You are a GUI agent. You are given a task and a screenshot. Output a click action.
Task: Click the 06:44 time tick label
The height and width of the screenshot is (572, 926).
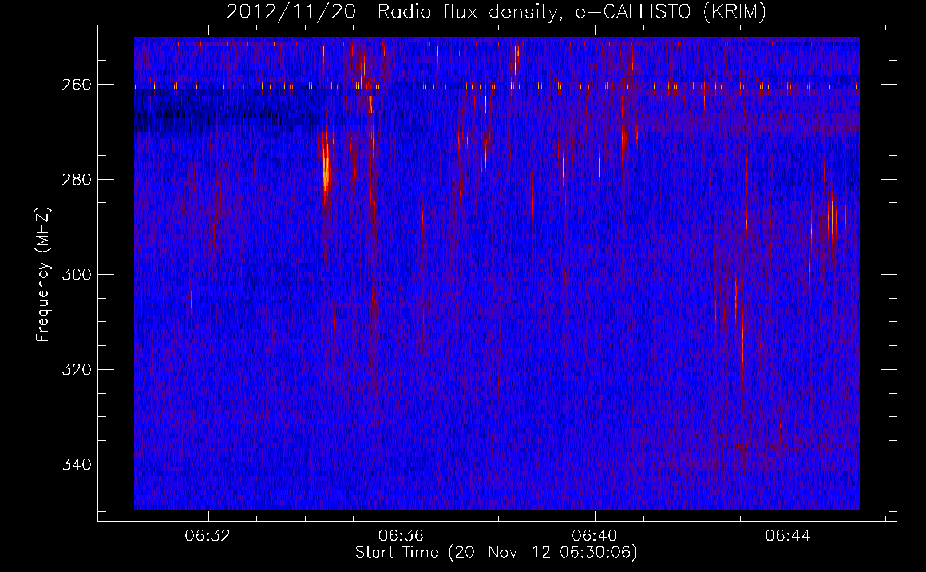pos(788,535)
